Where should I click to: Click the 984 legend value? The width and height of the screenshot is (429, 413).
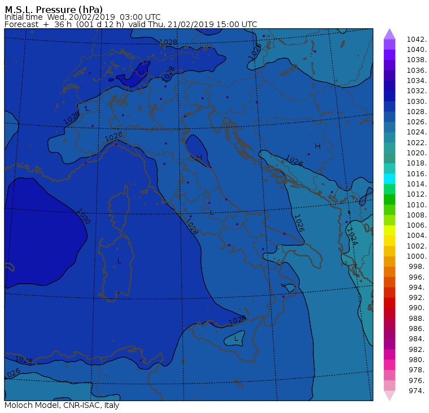click(418, 339)
